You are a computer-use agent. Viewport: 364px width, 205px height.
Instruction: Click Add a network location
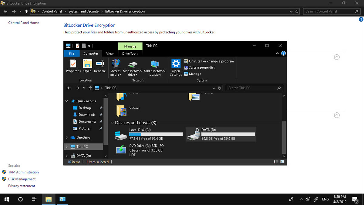[x=155, y=68]
